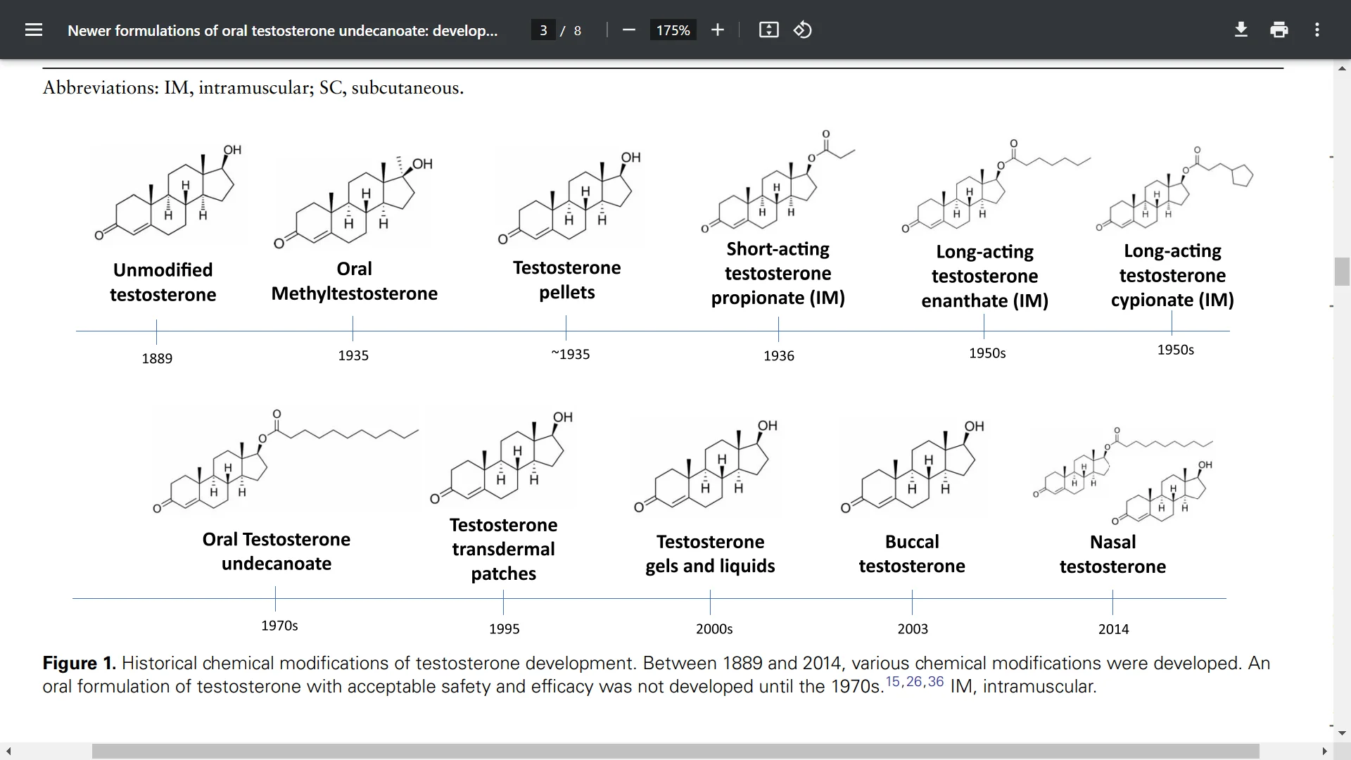
Task: Click the 2000s timeline year
Action: [714, 628]
